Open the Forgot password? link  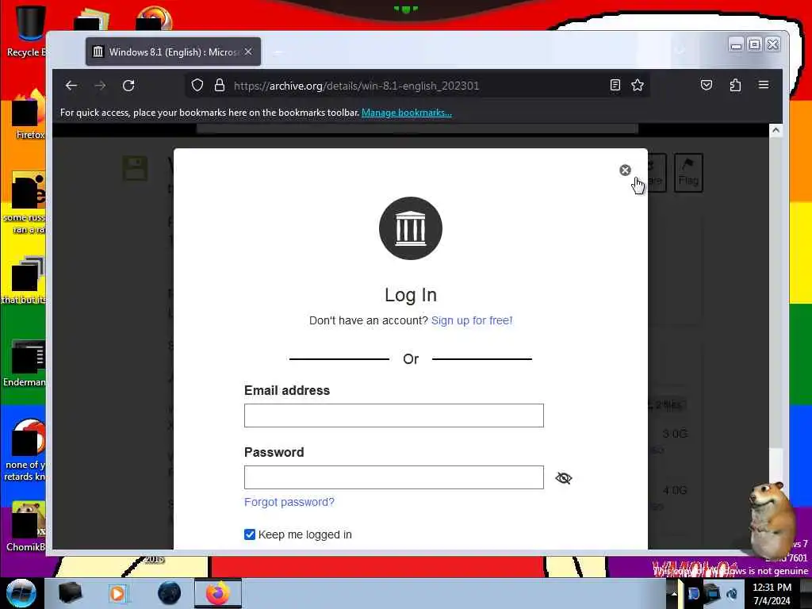[289, 502]
